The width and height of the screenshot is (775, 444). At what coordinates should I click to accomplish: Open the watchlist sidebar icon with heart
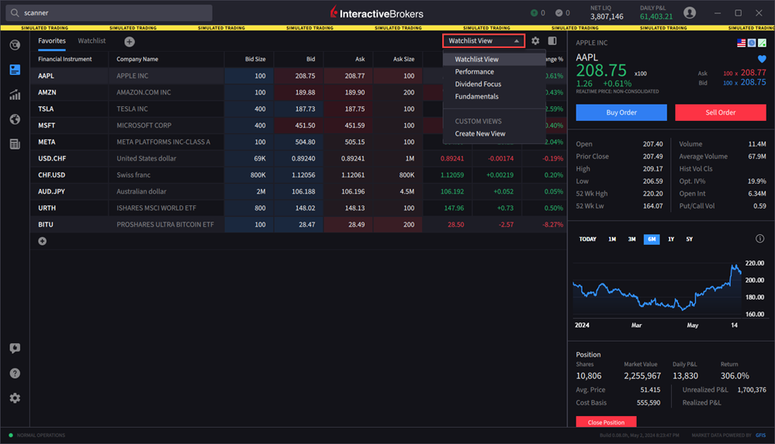coord(15,71)
